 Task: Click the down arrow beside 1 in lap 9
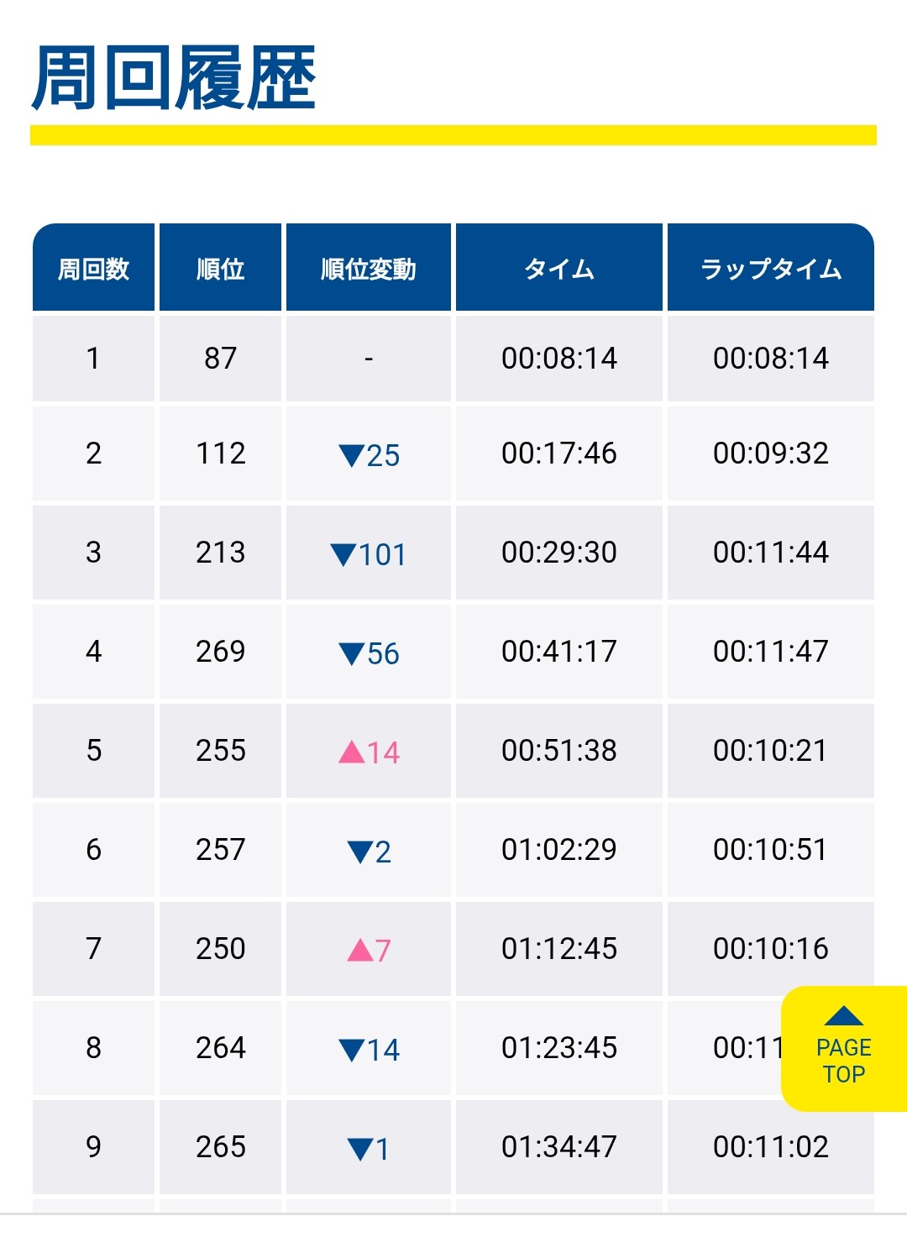coord(359,1149)
